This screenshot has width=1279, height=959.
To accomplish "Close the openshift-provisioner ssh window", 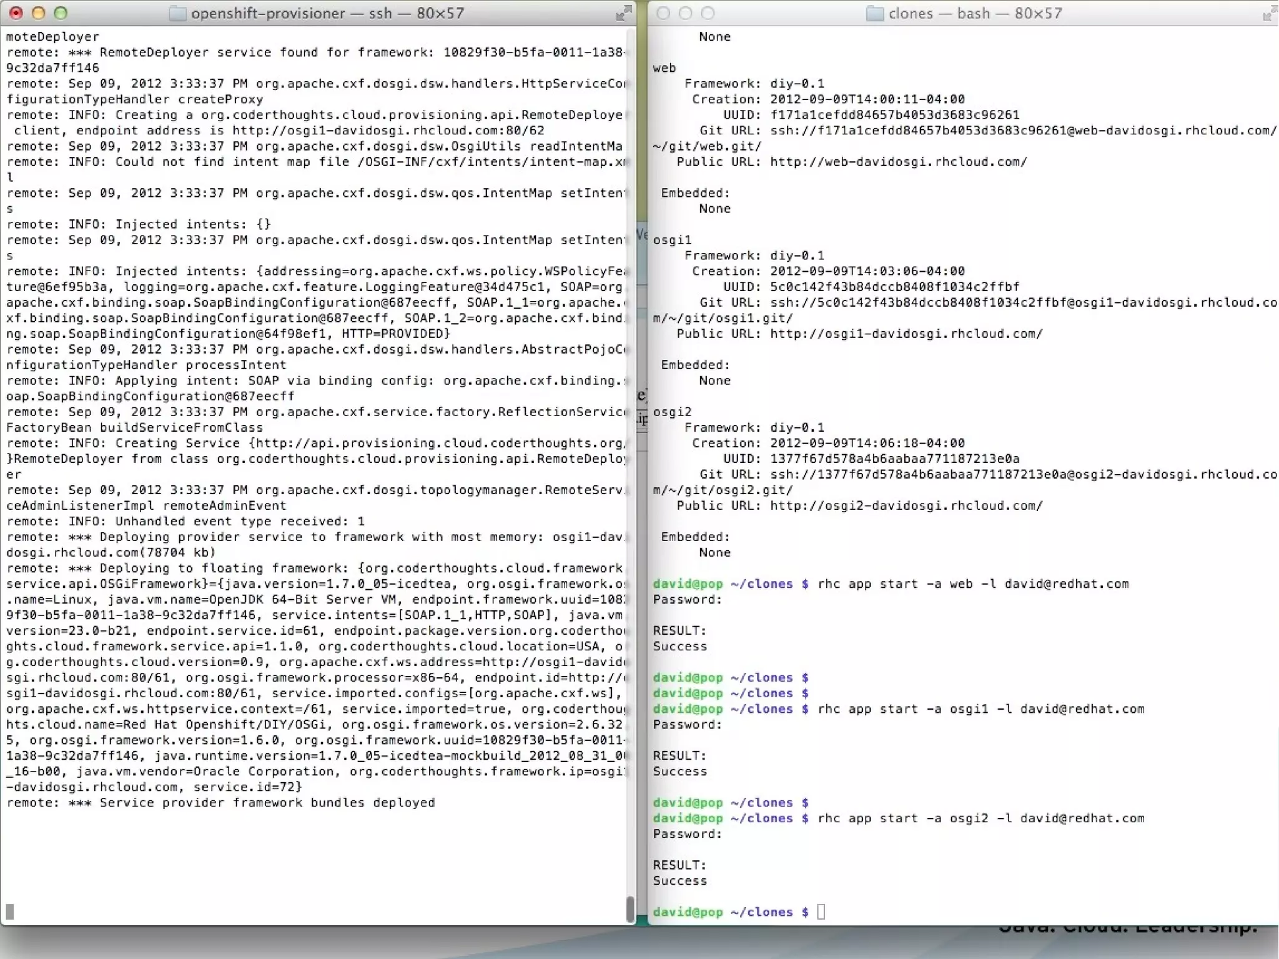I will 16,13.
